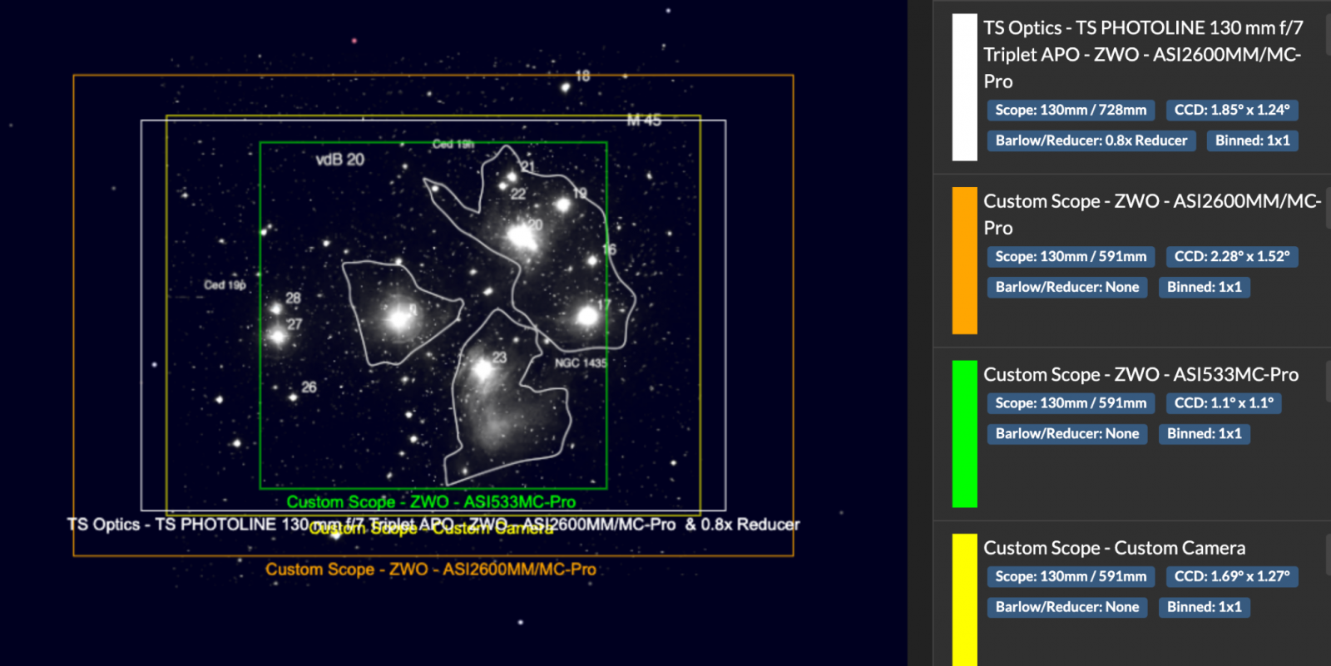Click the orange ASI2600MM/MC-Pro label below the map frame

430,570
